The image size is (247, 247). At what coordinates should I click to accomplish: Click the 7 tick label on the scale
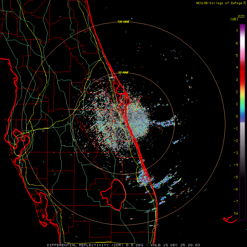click(x=237, y=31)
